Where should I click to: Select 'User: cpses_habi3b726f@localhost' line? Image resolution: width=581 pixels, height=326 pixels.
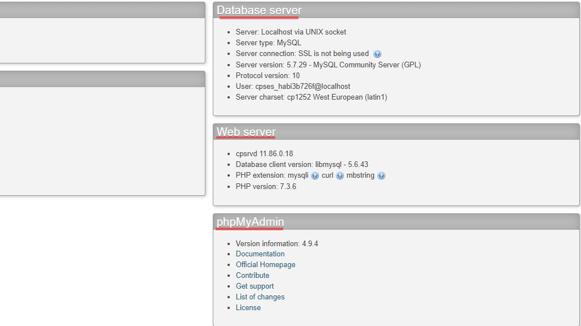[x=293, y=86]
